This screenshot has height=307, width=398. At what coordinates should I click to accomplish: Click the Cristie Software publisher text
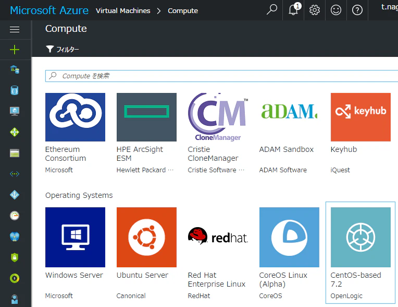[x=216, y=170]
